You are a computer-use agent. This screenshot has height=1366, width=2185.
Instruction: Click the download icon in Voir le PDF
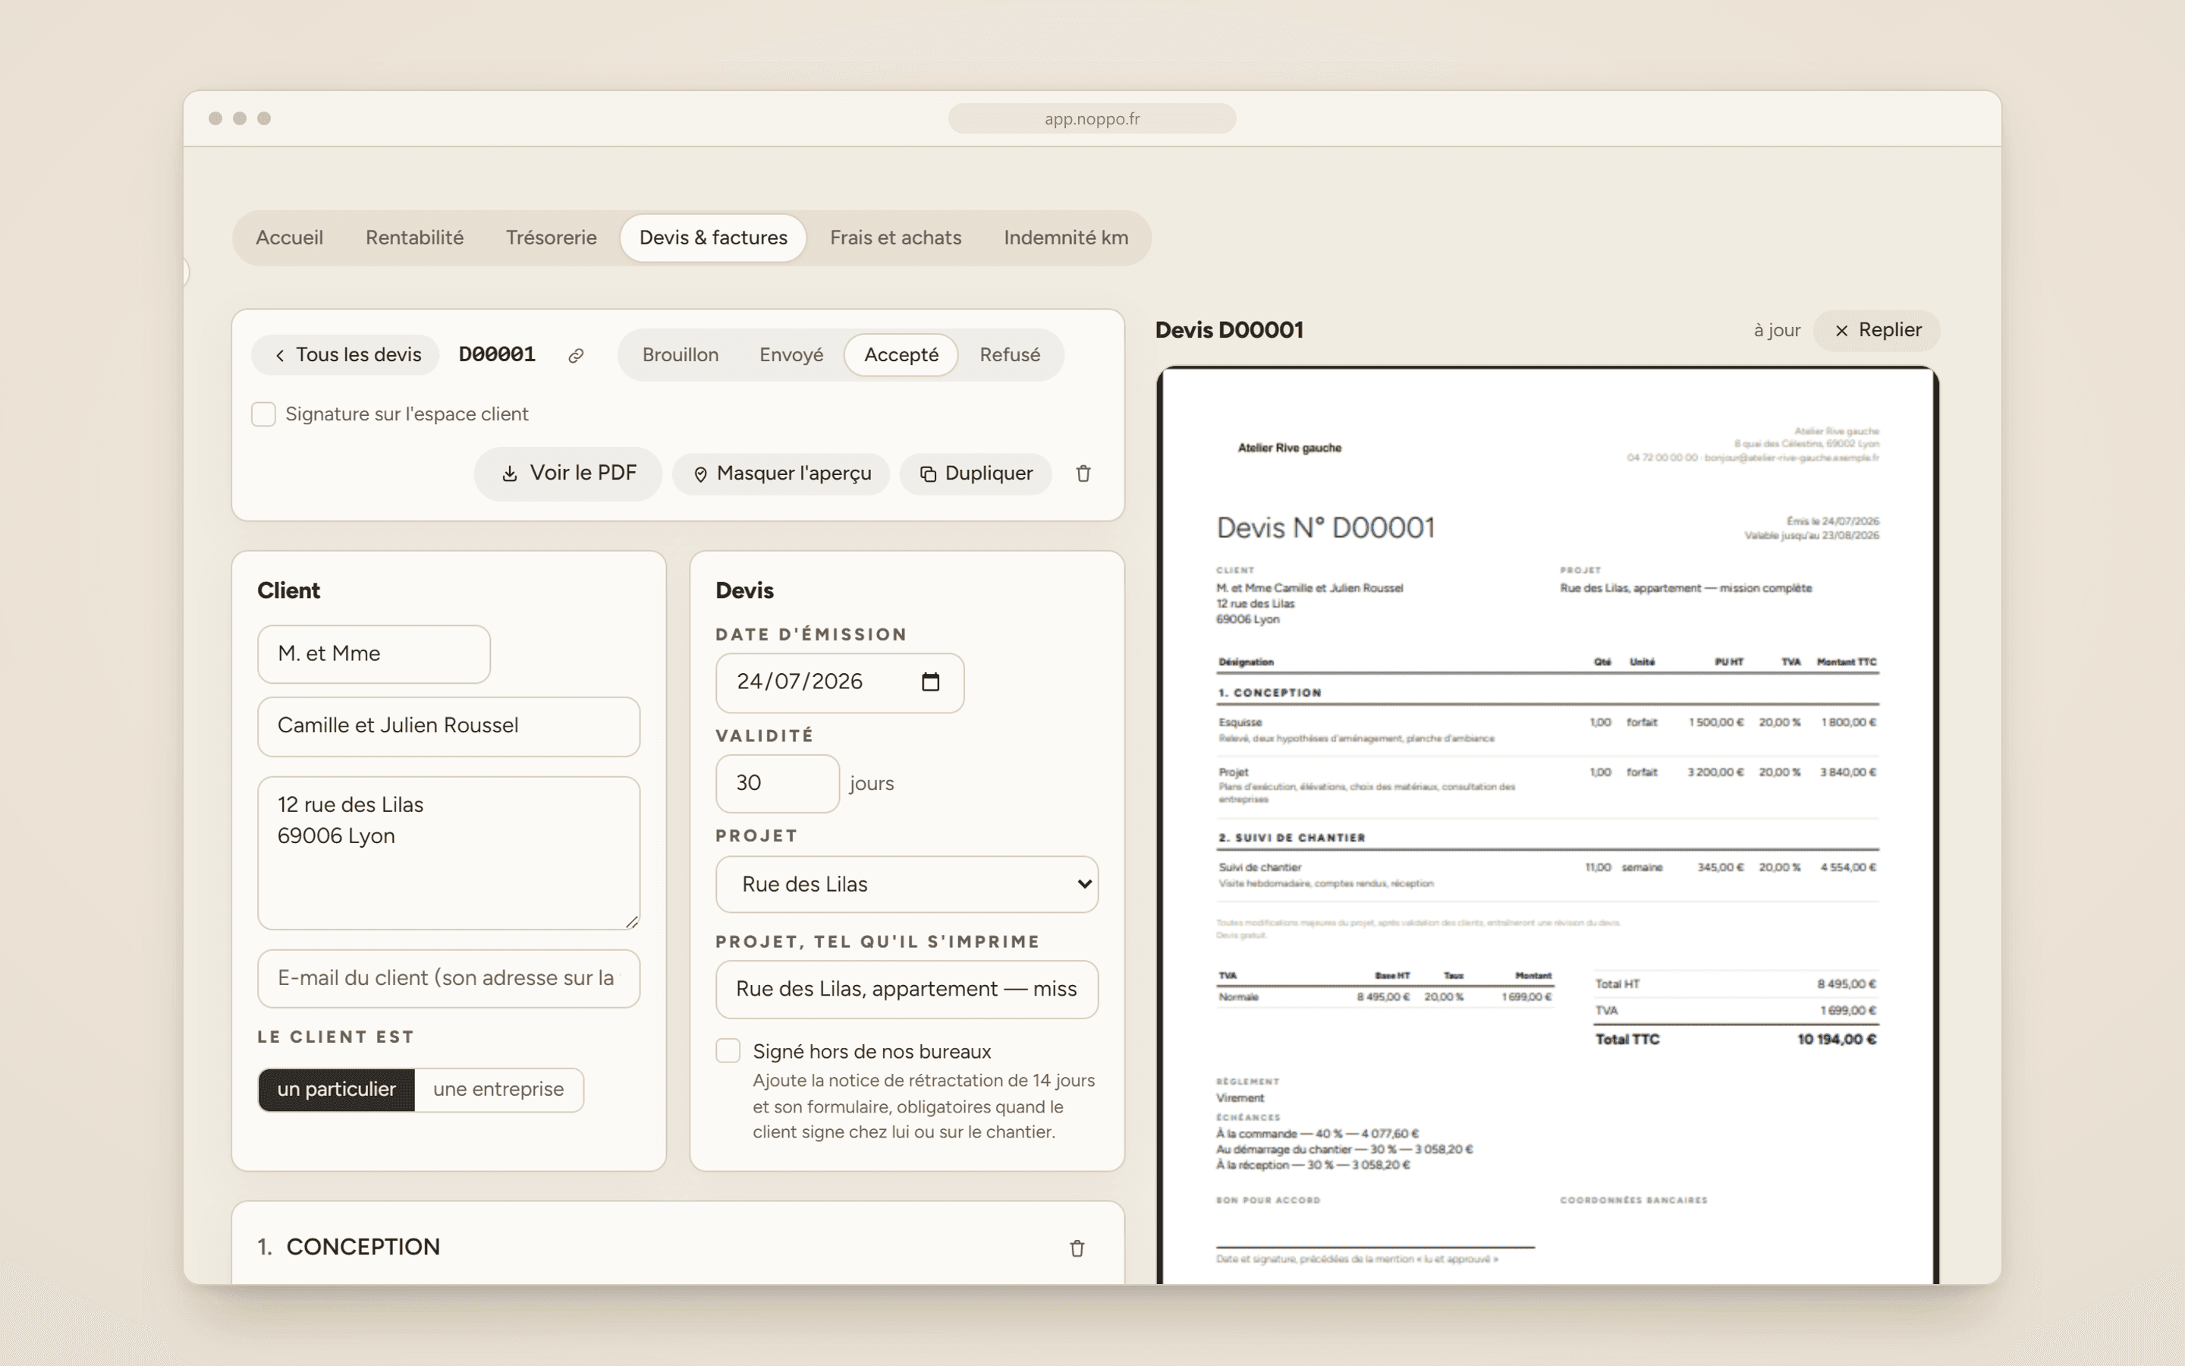pyautogui.click(x=510, y=474)
